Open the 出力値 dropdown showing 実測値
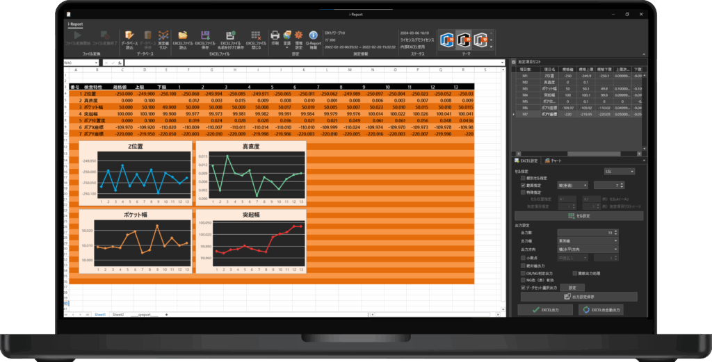712x362 pixels. [x=588, y=240]
